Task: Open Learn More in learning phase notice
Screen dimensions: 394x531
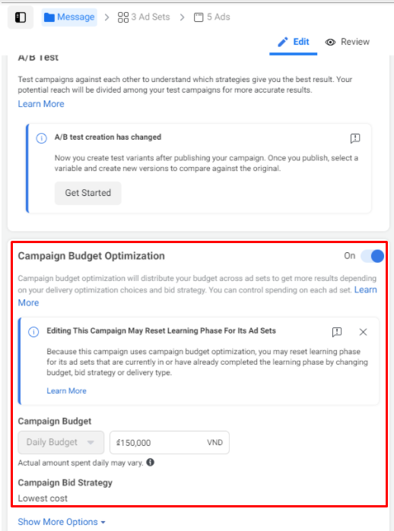Action: coord(66,390)
